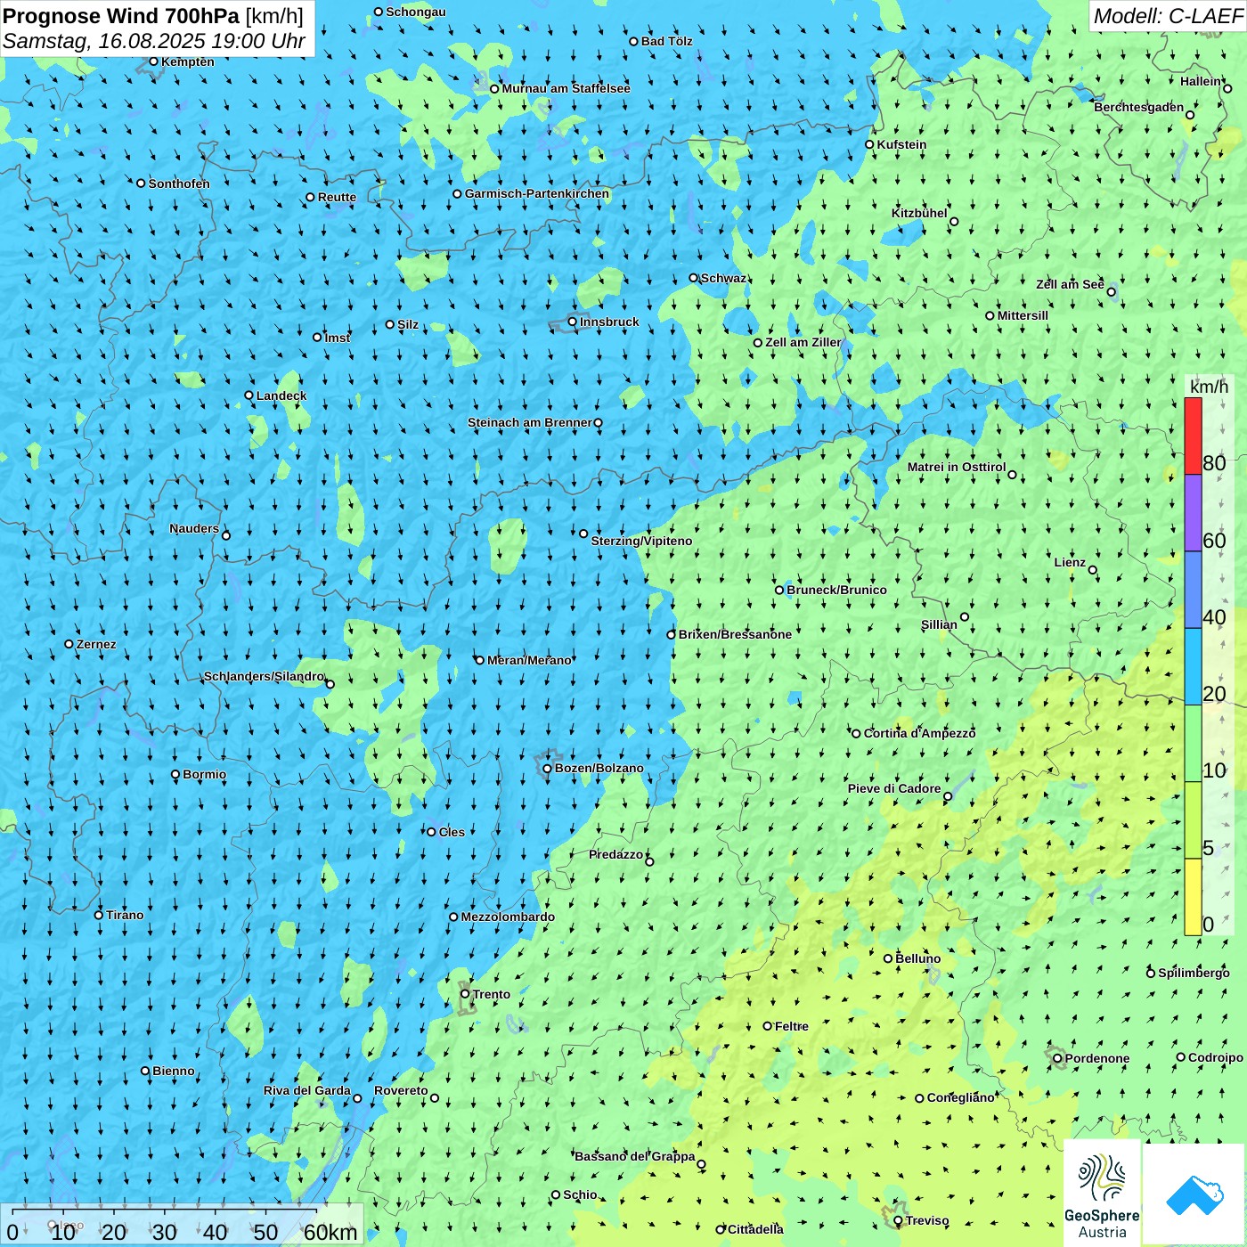
Task: Click the Lienz location dot
Action: [1093, 570]
